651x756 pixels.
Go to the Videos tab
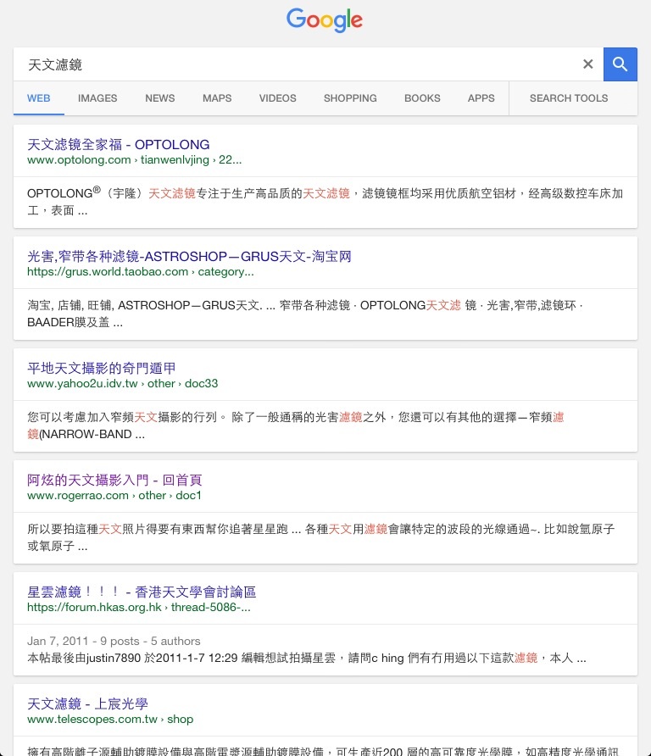pos(277,98)
